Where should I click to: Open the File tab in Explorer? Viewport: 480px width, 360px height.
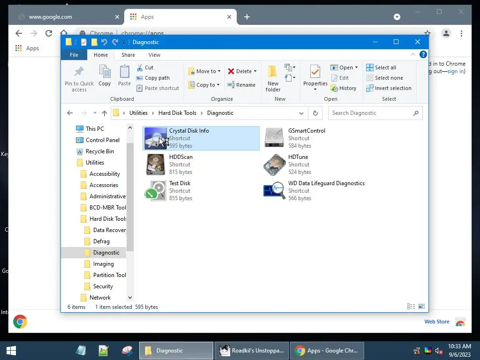pos(74,55)
